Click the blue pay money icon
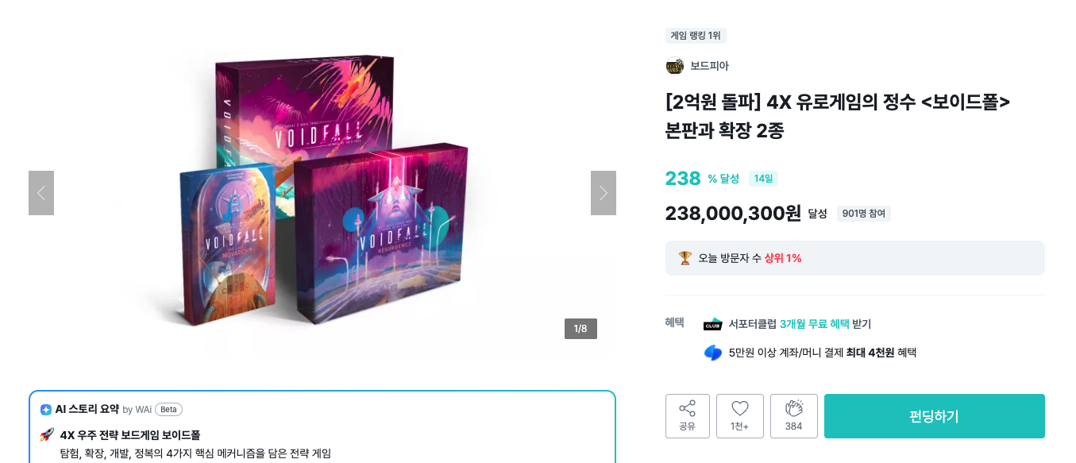 (x=713, y=353)
